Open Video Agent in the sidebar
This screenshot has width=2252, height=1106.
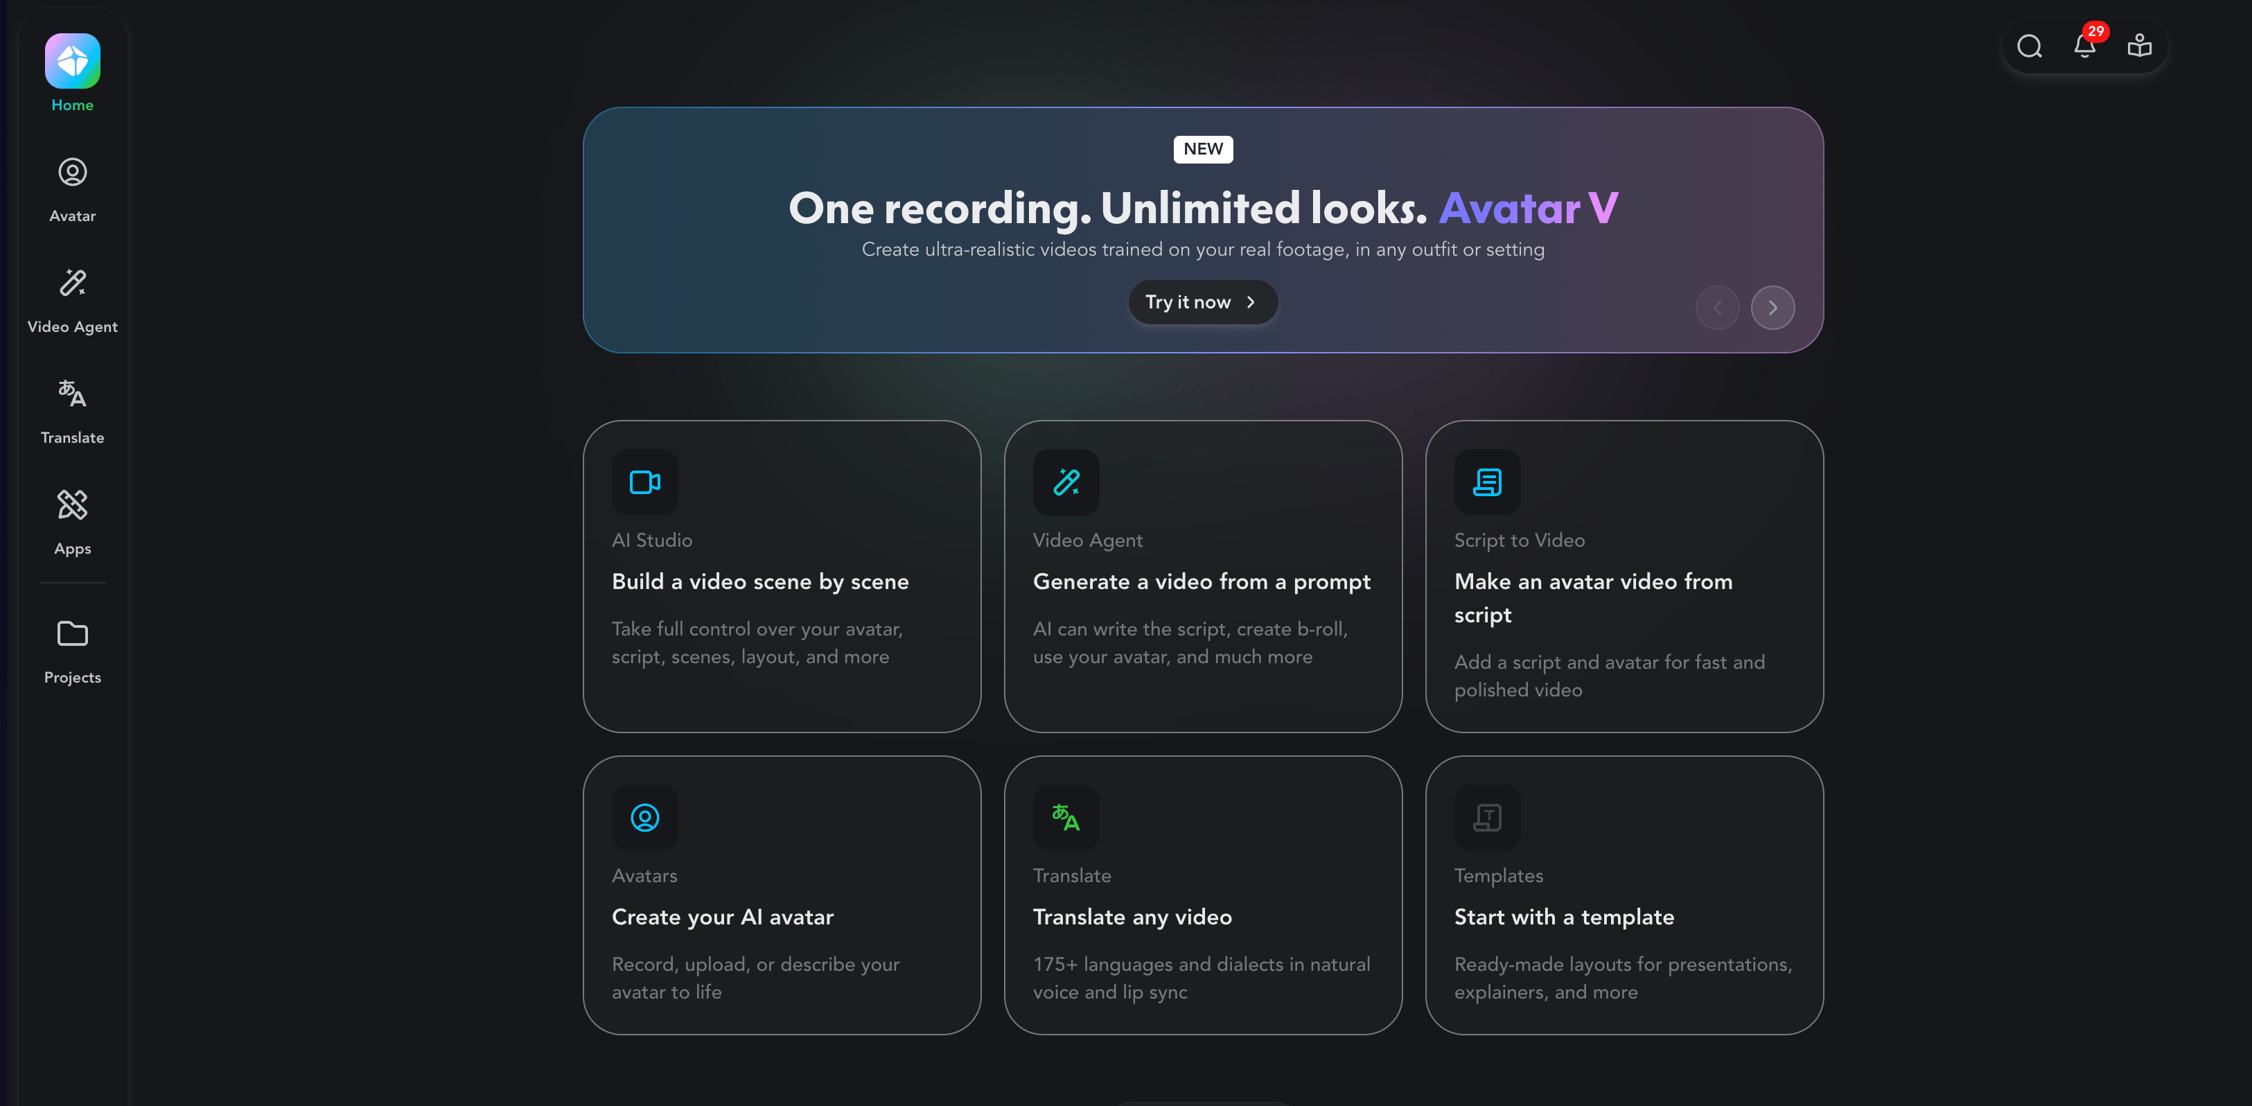pos(73,301)
